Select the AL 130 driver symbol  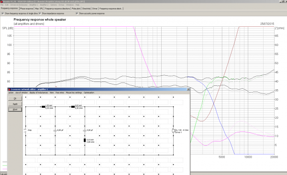point(173,130)
